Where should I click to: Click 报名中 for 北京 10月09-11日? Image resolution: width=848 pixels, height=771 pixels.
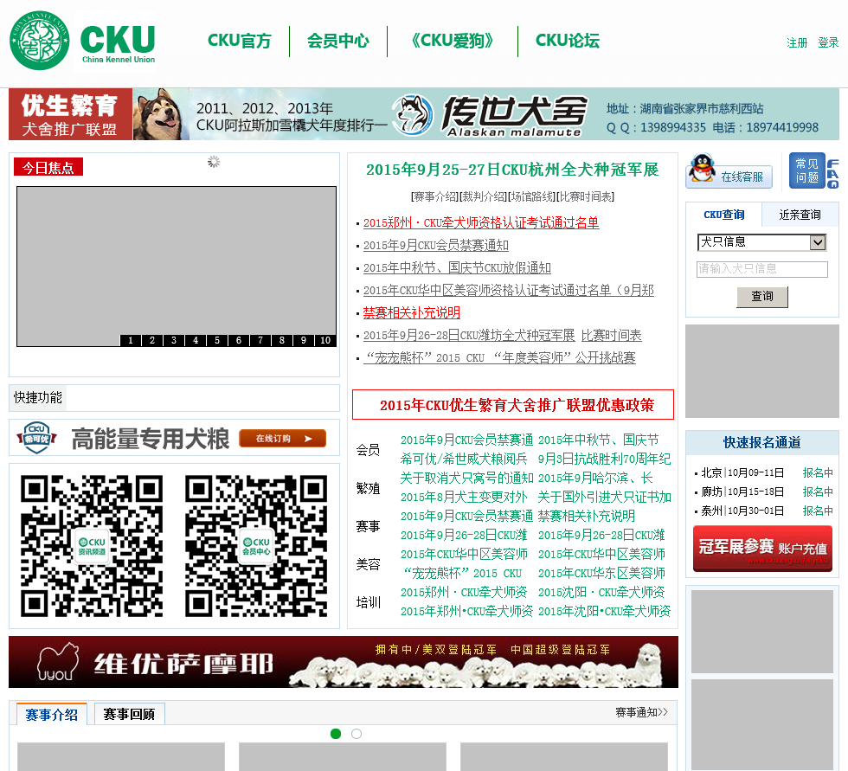(818, 473)
